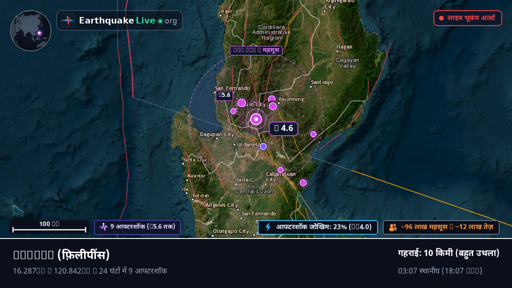
Task: Click the Urdaneta city label
Action: tap(249, 144)
